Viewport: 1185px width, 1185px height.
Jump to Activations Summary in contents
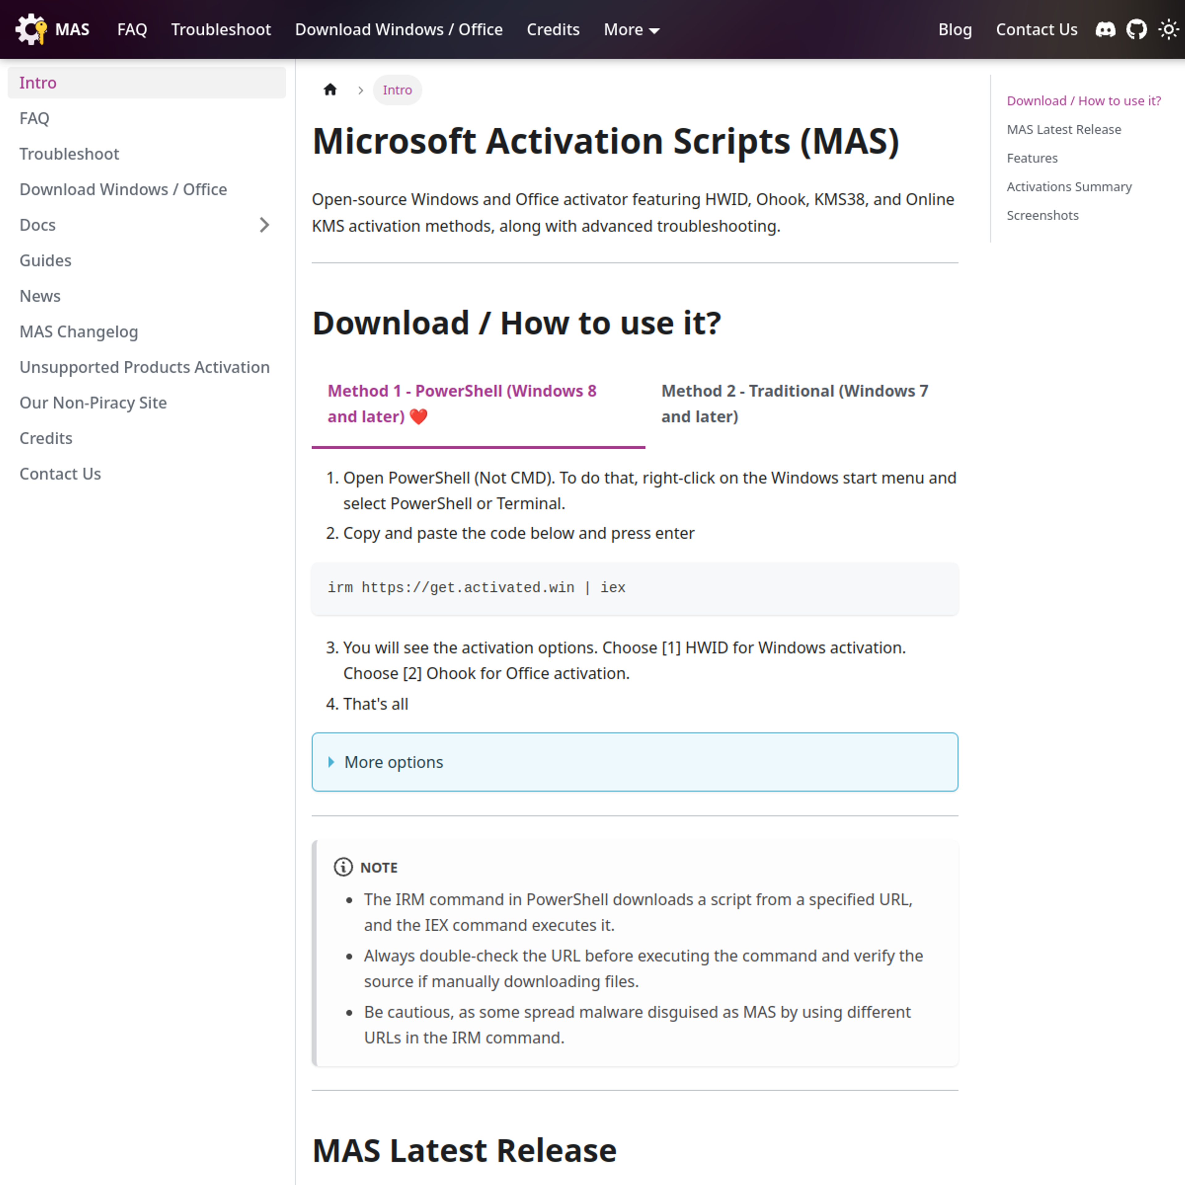pos(1069,186)
